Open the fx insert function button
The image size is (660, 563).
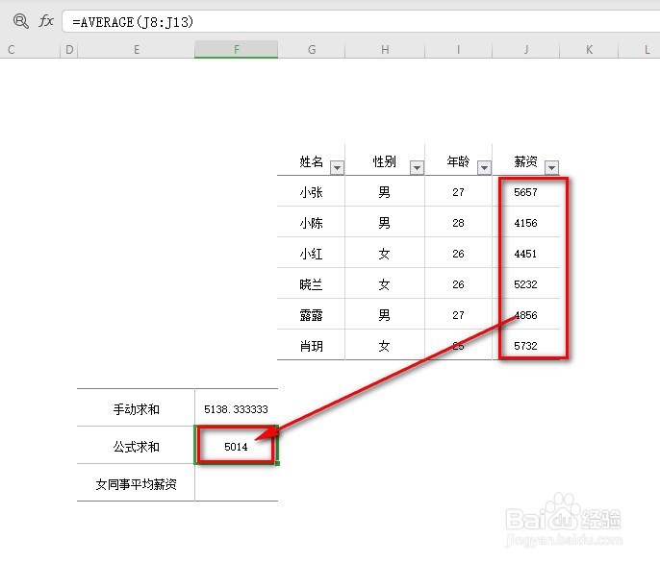[x=46, y=20]
